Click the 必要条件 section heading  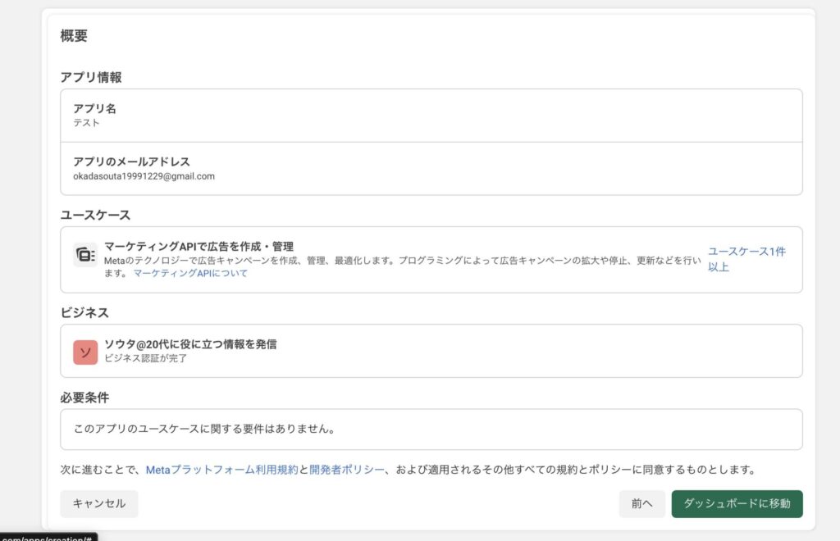point(84,398)
